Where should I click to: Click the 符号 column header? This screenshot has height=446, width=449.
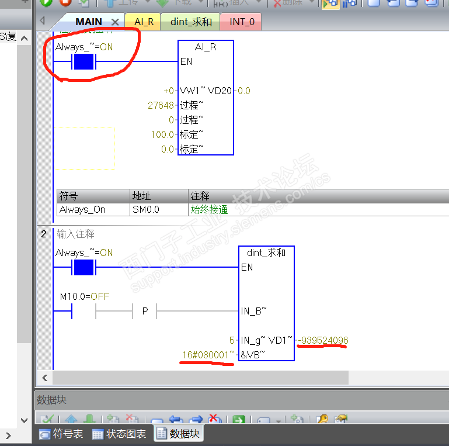[93, 196]
